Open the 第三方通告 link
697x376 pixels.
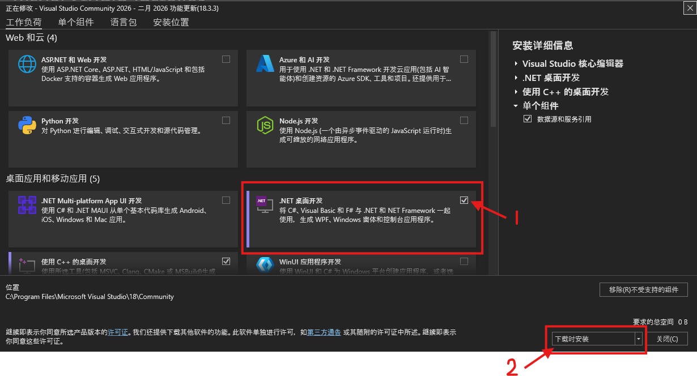(x=324, y=332)
